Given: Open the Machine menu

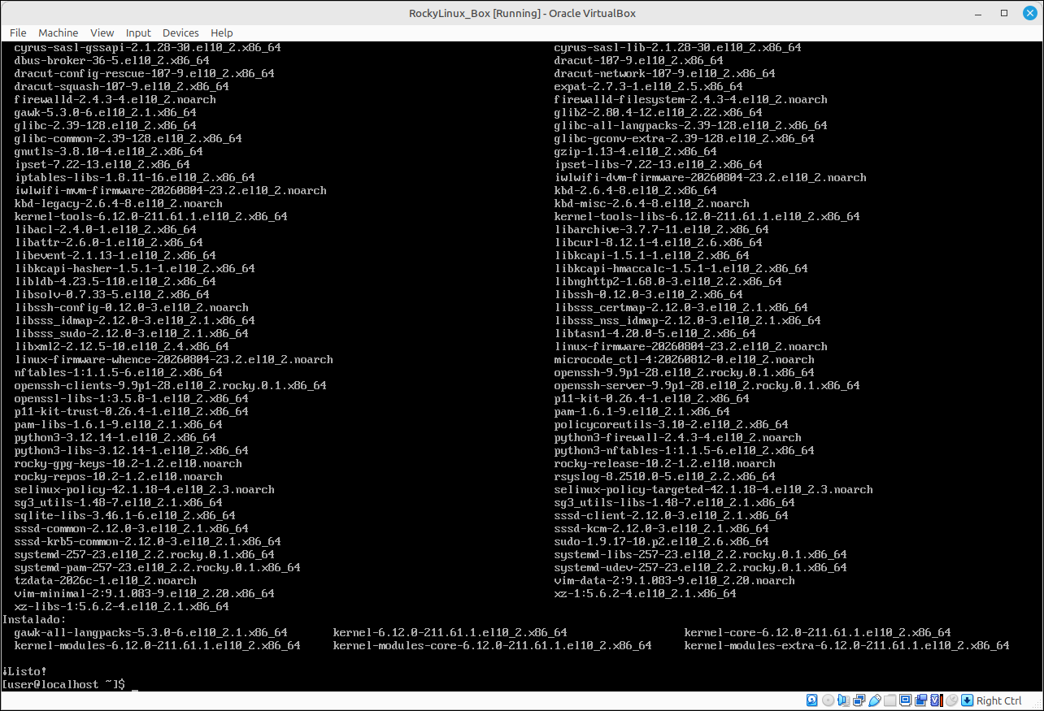Looking at the screenshot, I should (x=59, y=33).
